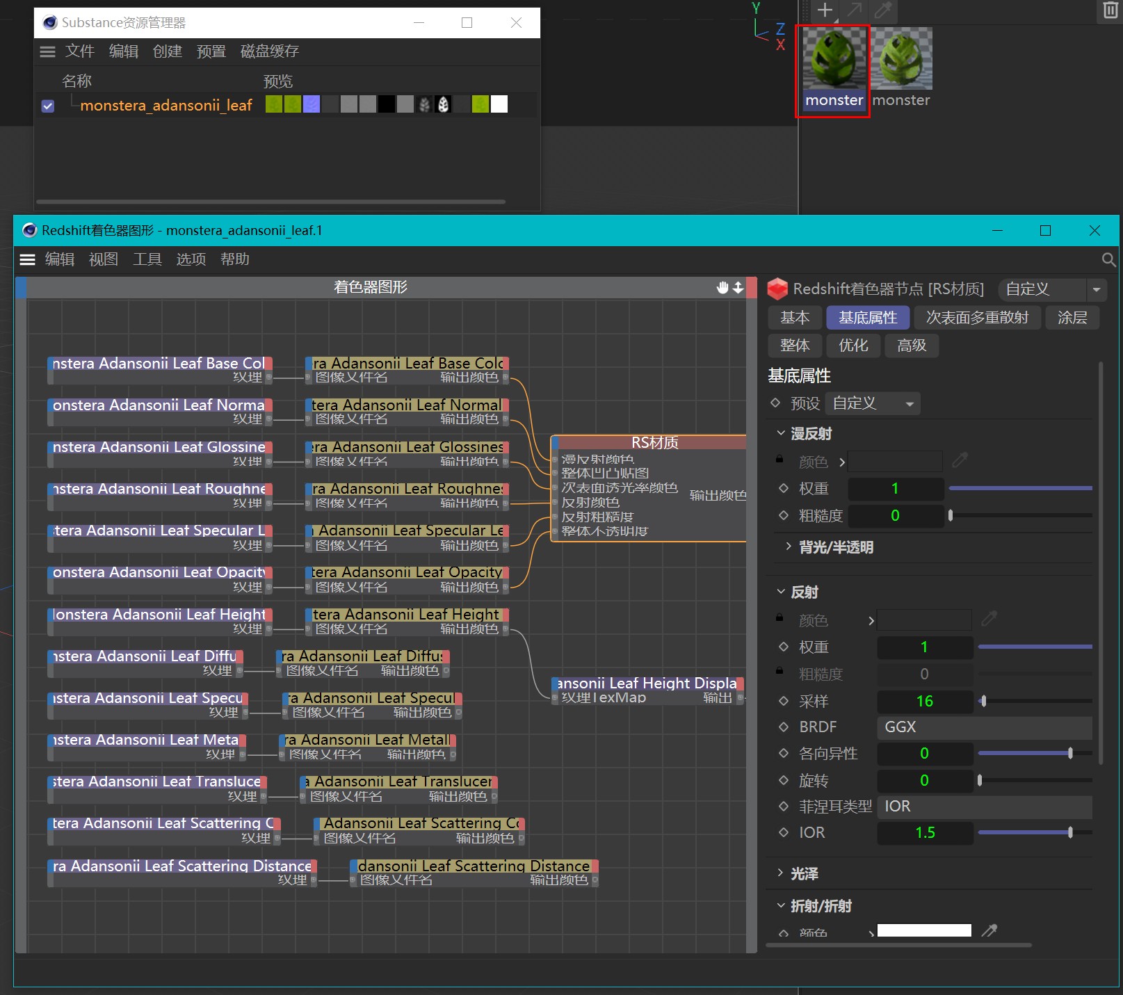Switch to the 高级 tab
This screenshot has height=995, width=1123.
click(x=912, y=346)
